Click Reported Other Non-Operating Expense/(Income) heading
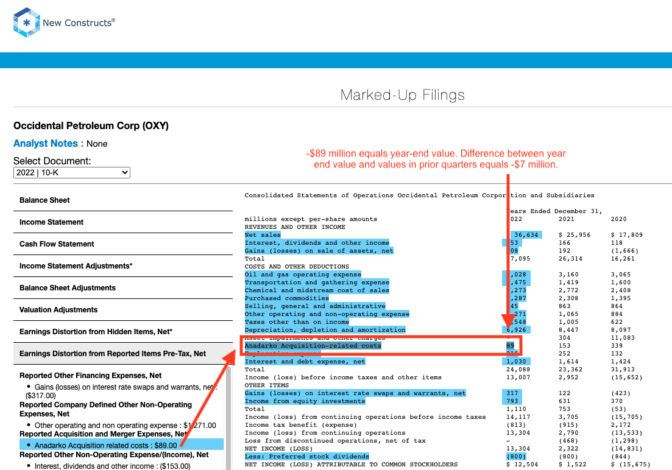672x470 pixels. pos(114,455)
